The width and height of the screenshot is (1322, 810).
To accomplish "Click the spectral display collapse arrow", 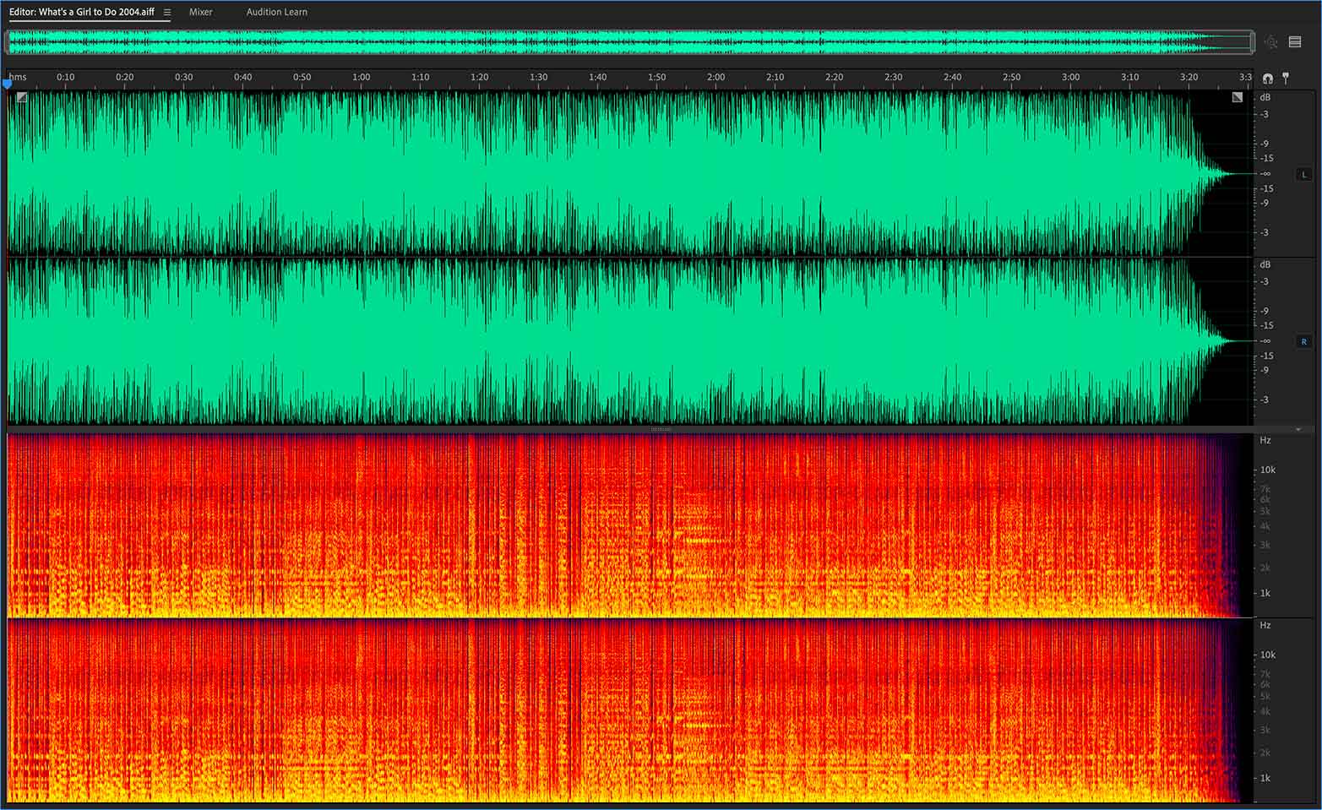I will (1298, 430).
